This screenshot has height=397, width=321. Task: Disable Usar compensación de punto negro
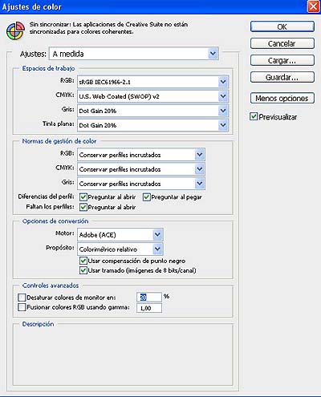point(83,261)
